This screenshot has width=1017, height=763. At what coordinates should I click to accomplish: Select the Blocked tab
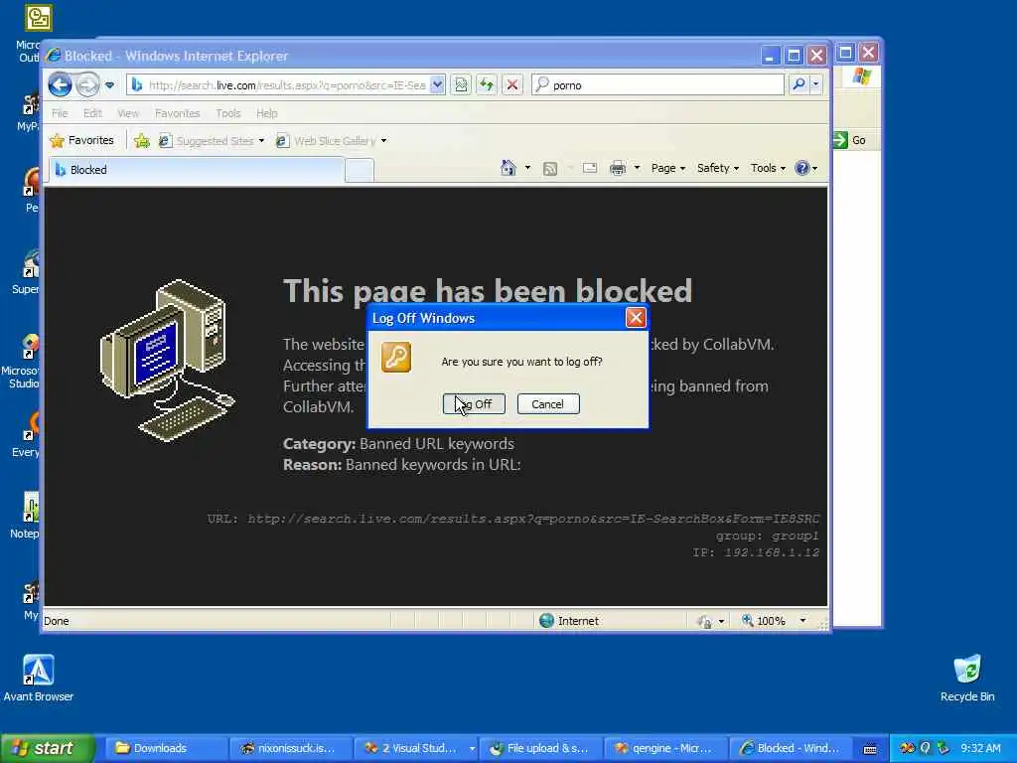(198, 170)
